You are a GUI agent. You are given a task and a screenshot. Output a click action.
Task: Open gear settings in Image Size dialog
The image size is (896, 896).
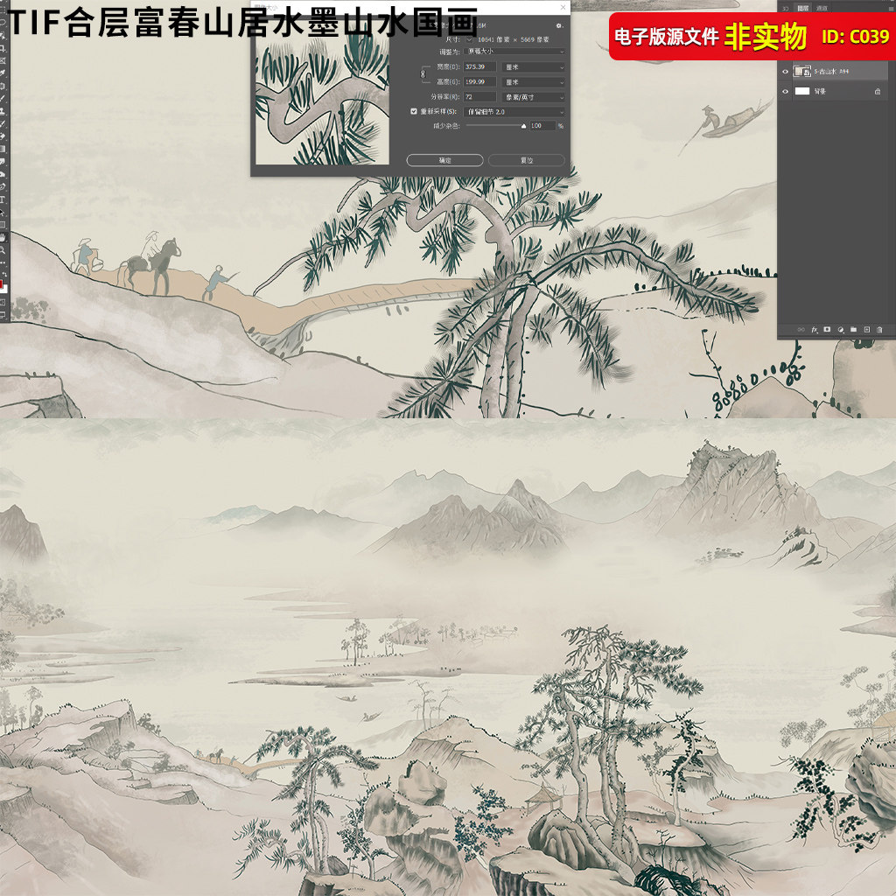(559, 25)
